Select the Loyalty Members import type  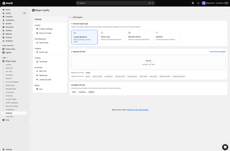point(84,37)
